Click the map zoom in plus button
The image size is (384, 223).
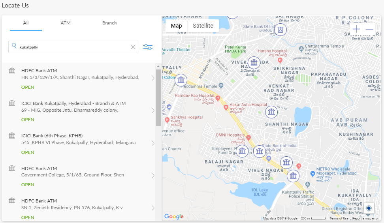coord(356,29)
